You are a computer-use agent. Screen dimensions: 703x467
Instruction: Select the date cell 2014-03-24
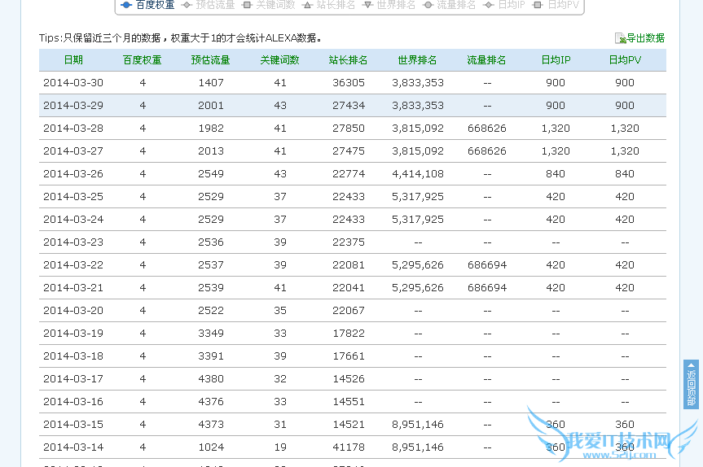[73, 220]
